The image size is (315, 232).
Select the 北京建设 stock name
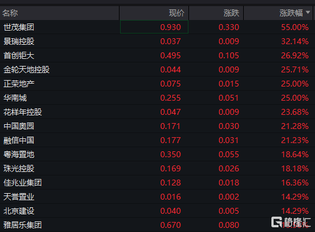coord(19,211)
